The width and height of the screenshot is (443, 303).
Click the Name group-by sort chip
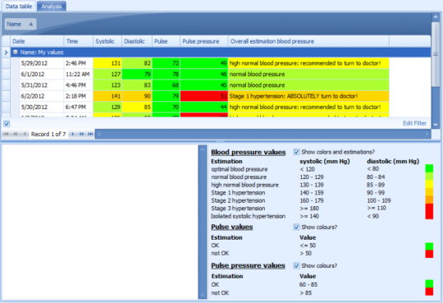(20, 24)
